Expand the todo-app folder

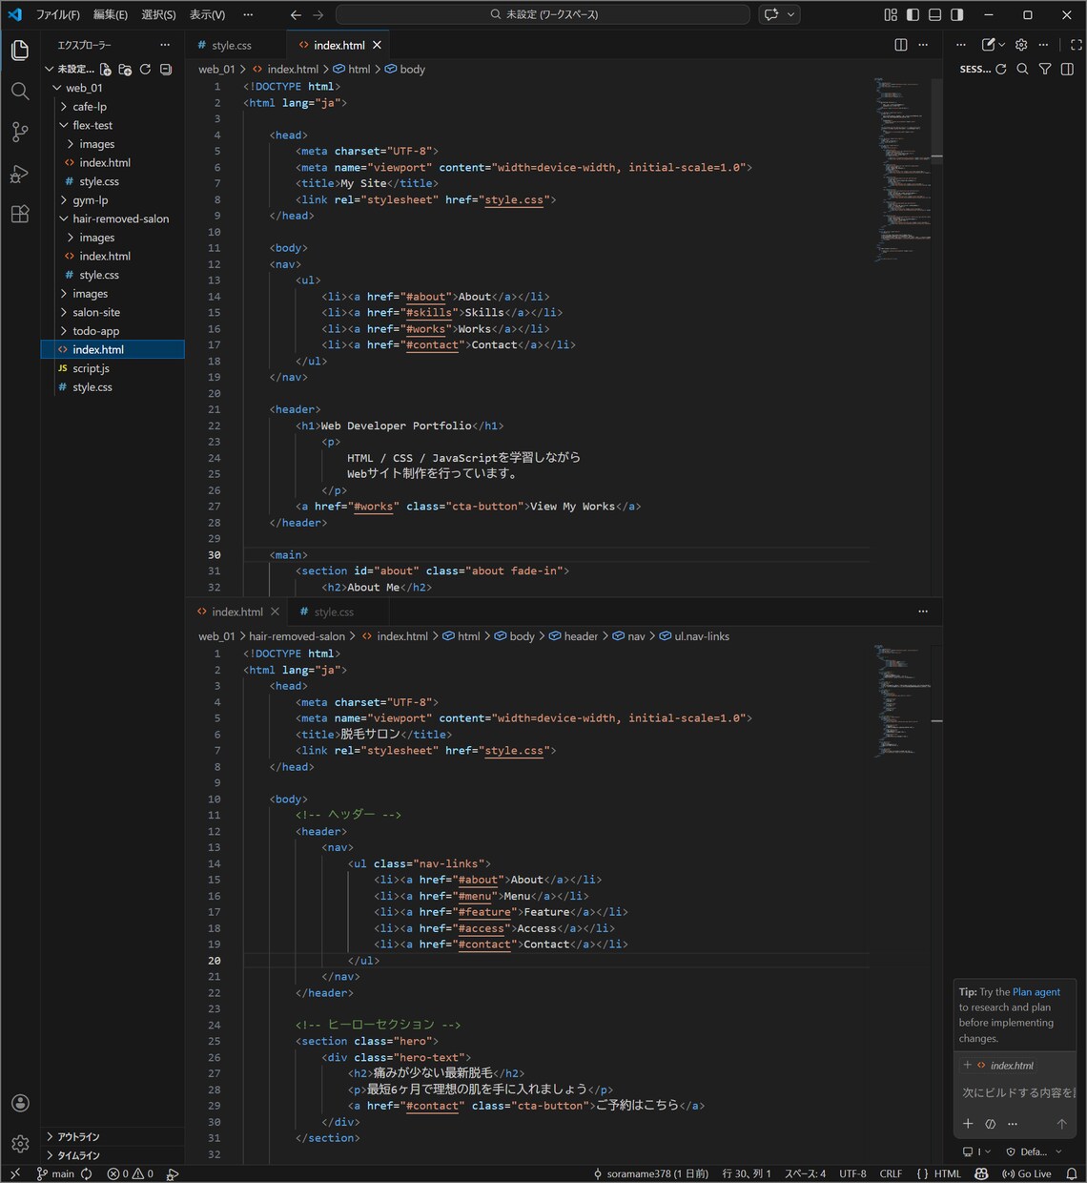(113, 331)
